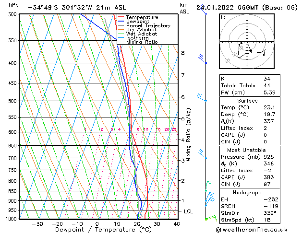Click the PW (cm) value 5.39
This screenshot has height=233, width=302.
click(269, 93)
